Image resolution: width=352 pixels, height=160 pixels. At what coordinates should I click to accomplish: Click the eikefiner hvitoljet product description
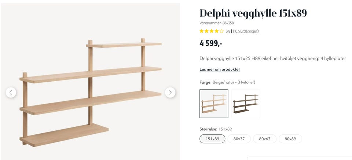[272, 59]
